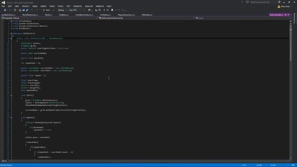Click the Navigate Backward toolbar icon
This screenshot has width=297, height=167.
[5, 10]
